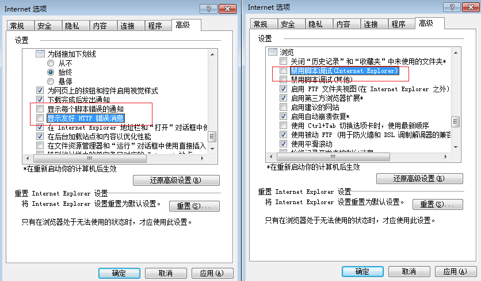
Task: Click scroll-down arrow in right settings list
Action: (x=456, y=147)
